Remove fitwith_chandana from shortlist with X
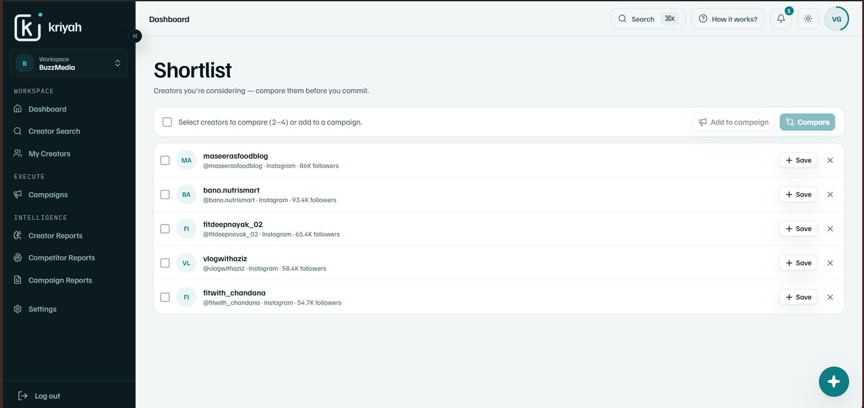 [x=830, y=297]
